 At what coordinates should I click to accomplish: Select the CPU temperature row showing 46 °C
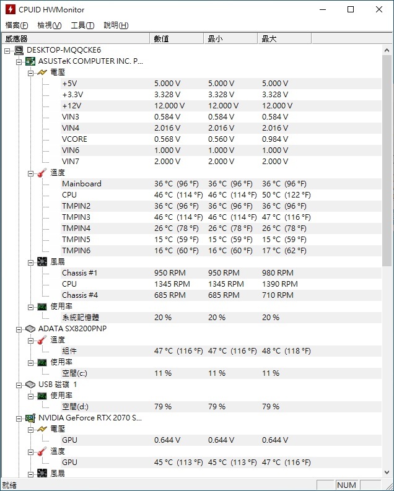(221, 195)
